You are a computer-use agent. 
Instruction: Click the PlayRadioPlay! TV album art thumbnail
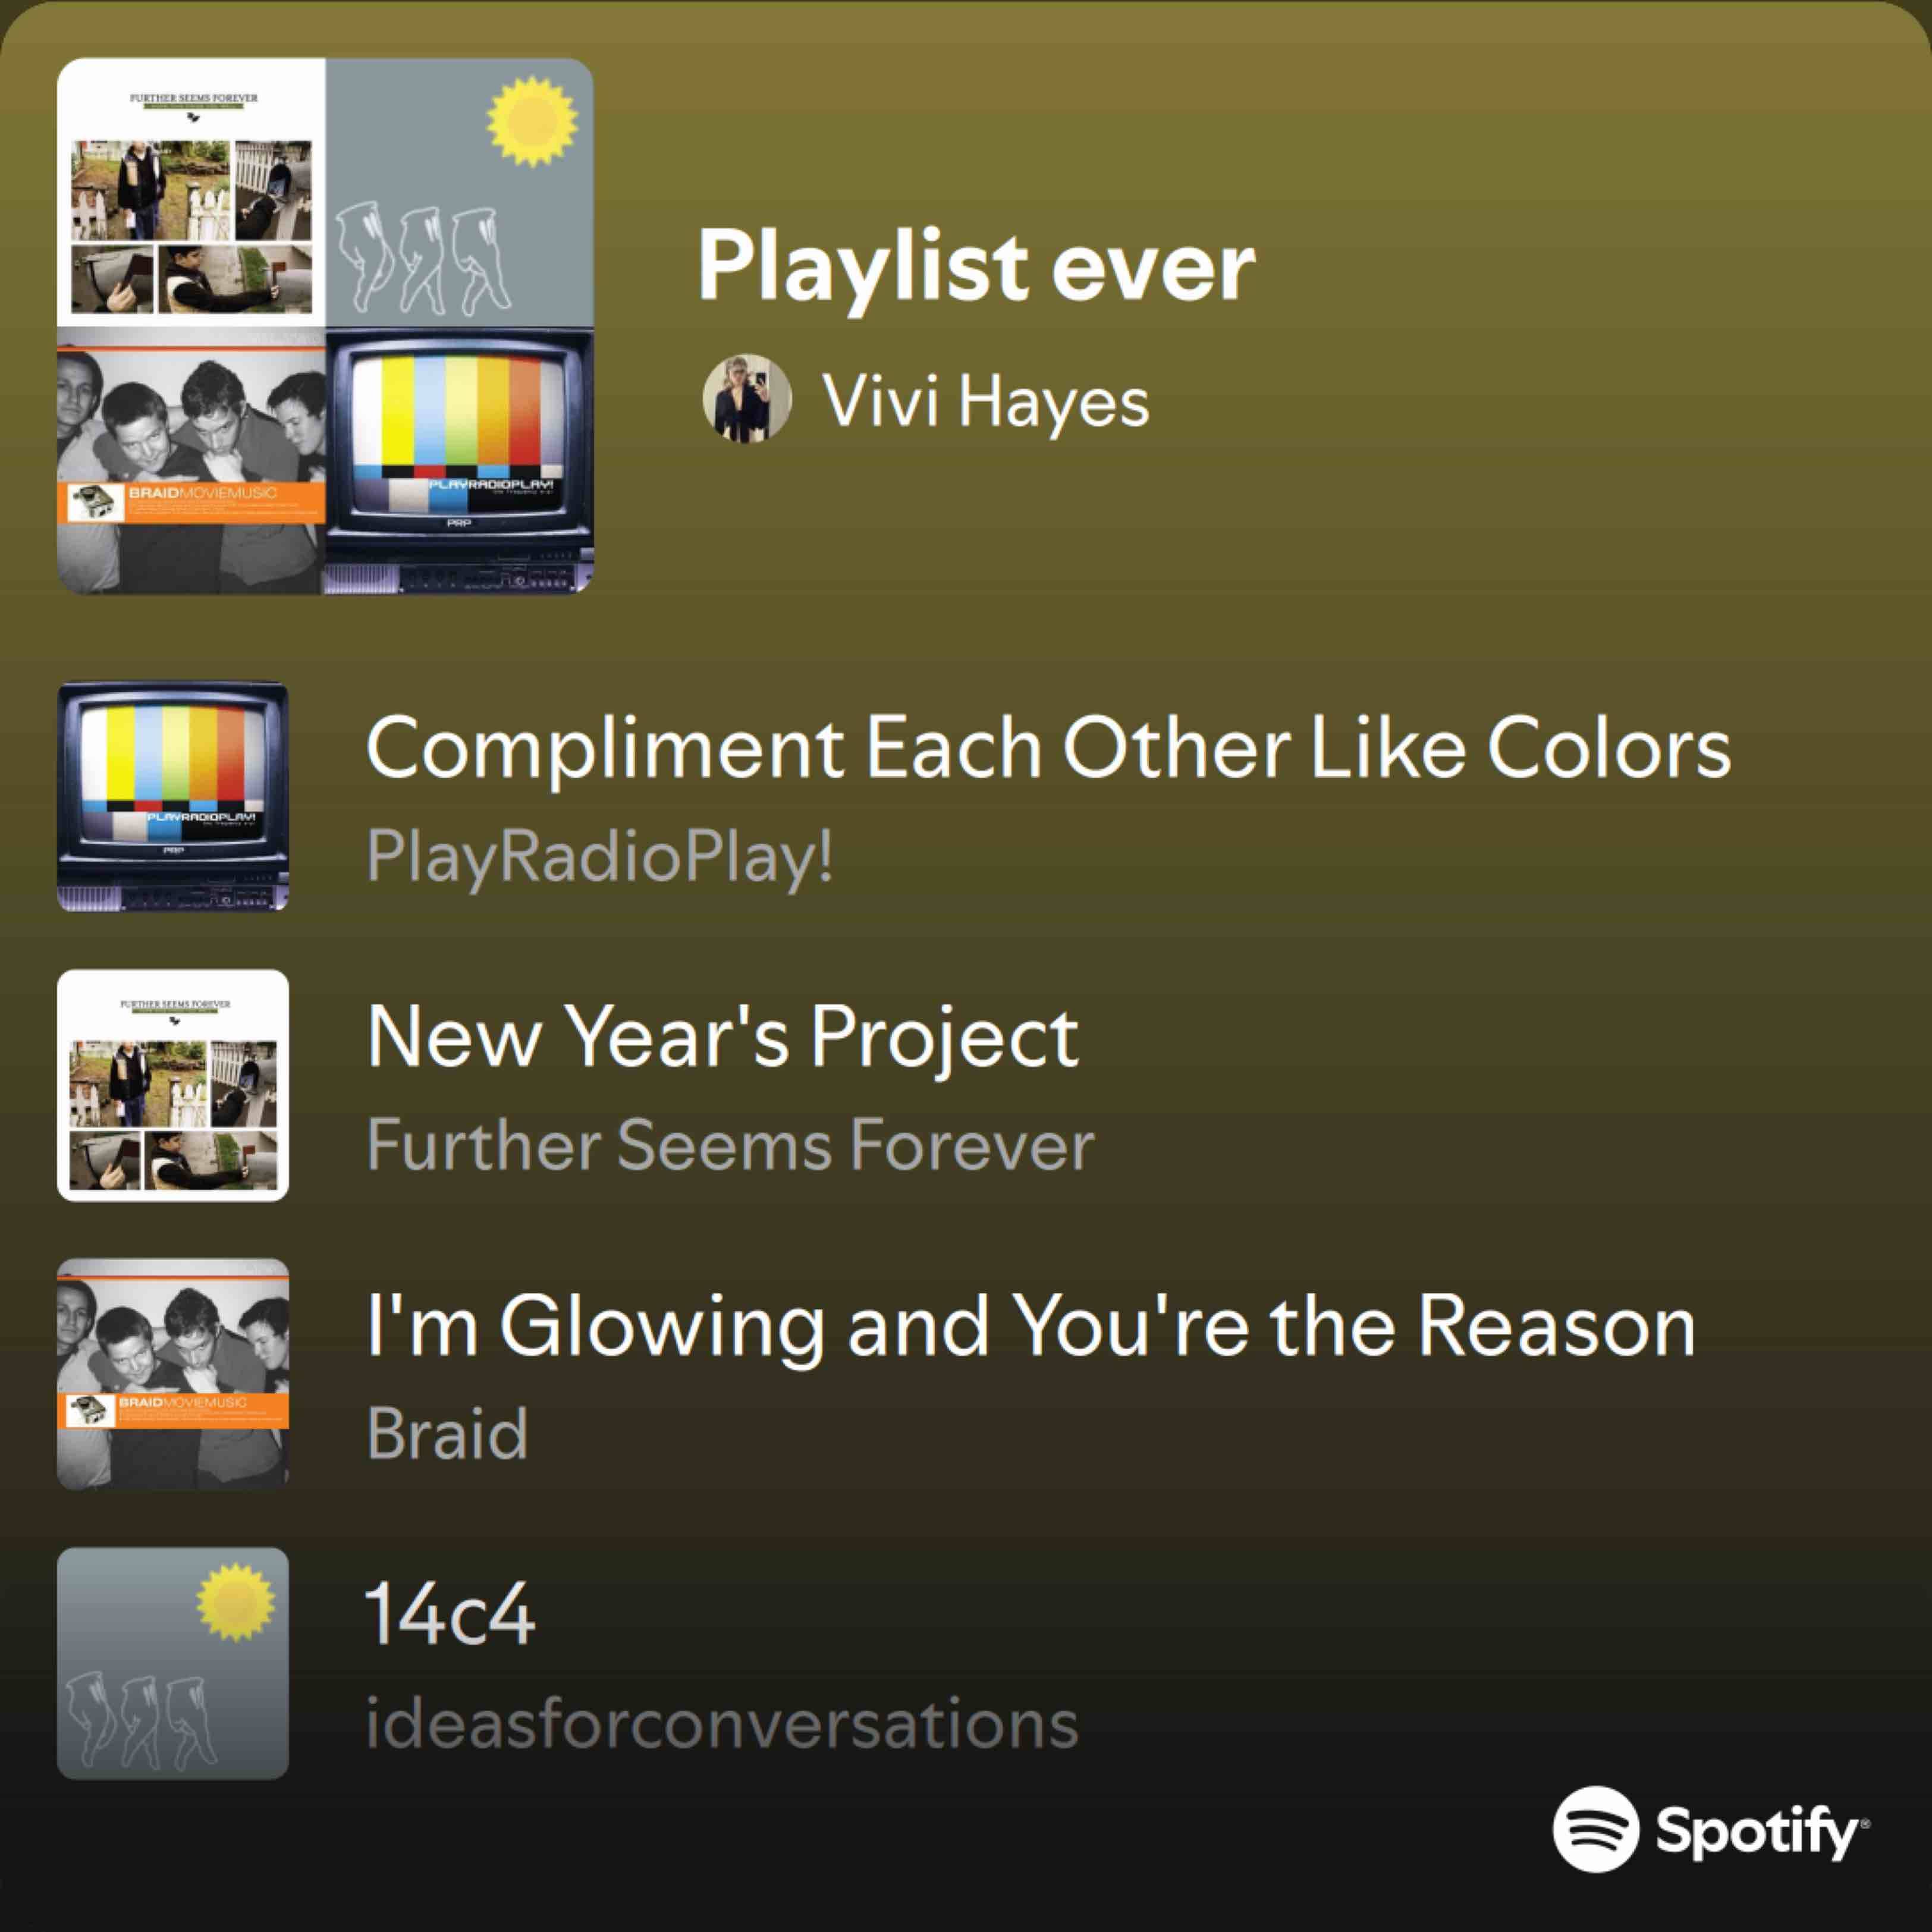[173, 797]
